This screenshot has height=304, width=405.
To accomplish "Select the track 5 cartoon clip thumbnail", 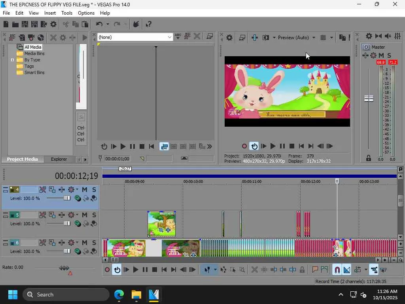I will pyautogui.click(x=162, y=224).
